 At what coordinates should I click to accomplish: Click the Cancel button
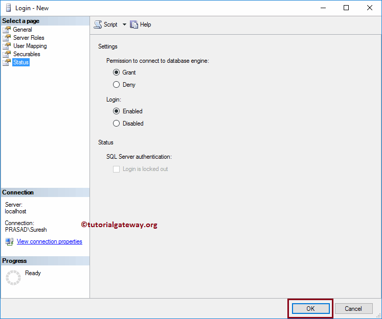click(353, 309)
